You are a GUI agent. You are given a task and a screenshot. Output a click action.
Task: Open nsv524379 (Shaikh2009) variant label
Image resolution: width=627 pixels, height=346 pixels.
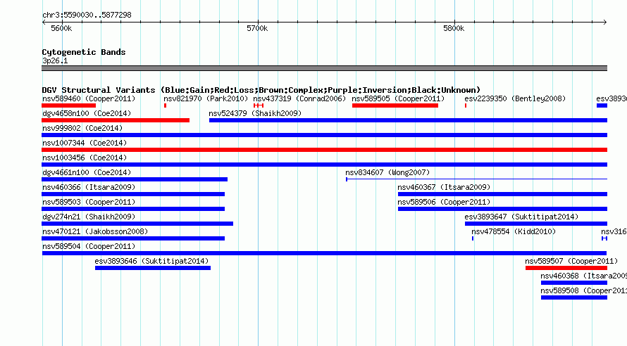255,113
